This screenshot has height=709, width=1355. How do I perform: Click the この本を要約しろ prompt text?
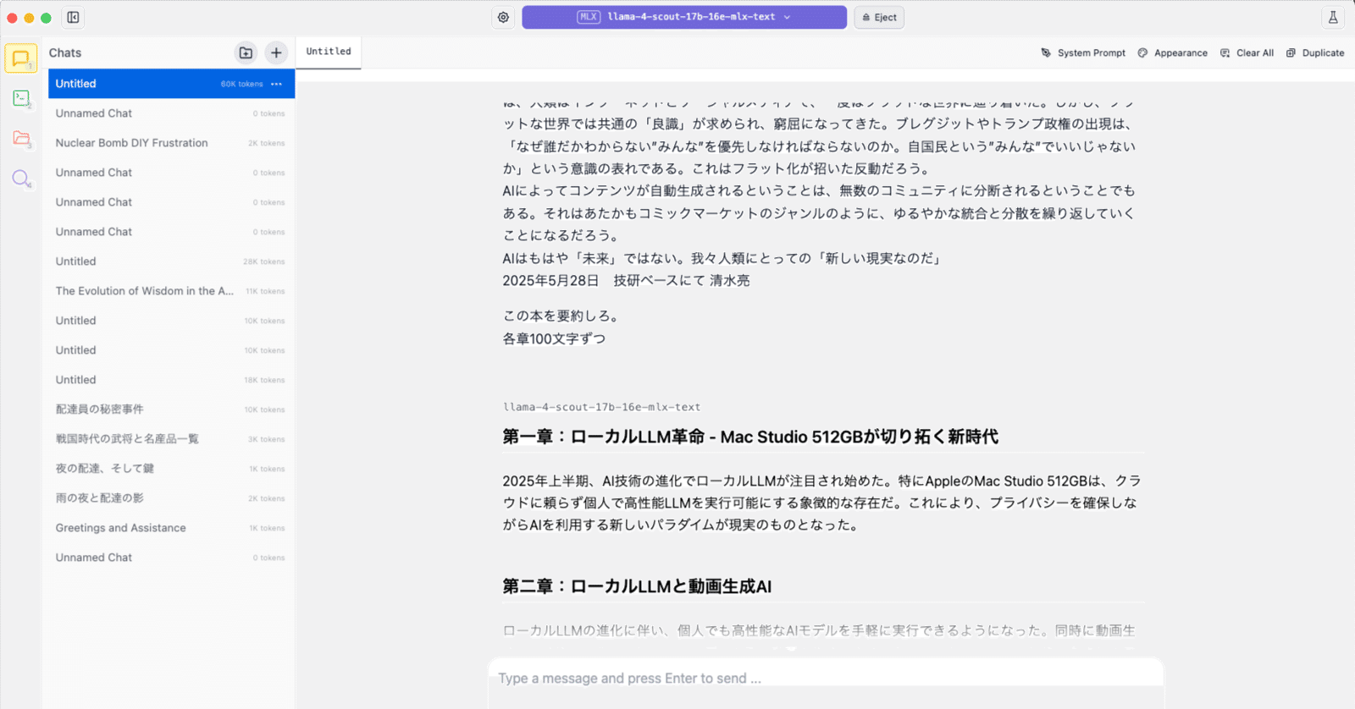click(561, 316)
